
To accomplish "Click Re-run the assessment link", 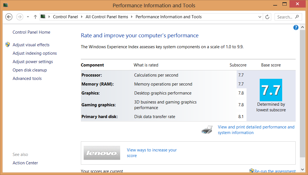I will pos(275,171).
